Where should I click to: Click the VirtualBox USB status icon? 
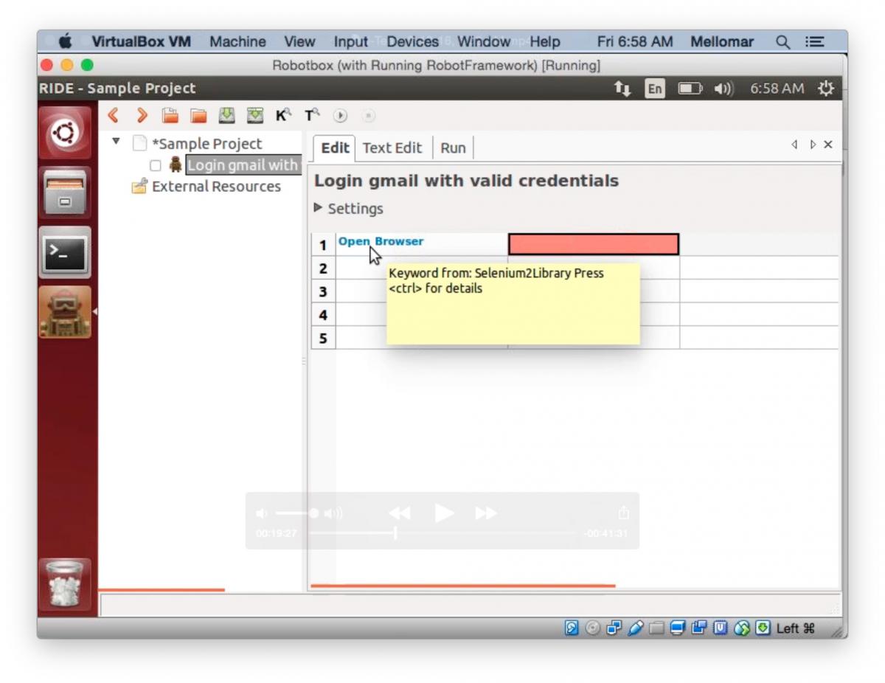pyautogui.click(x=636, y=628)
